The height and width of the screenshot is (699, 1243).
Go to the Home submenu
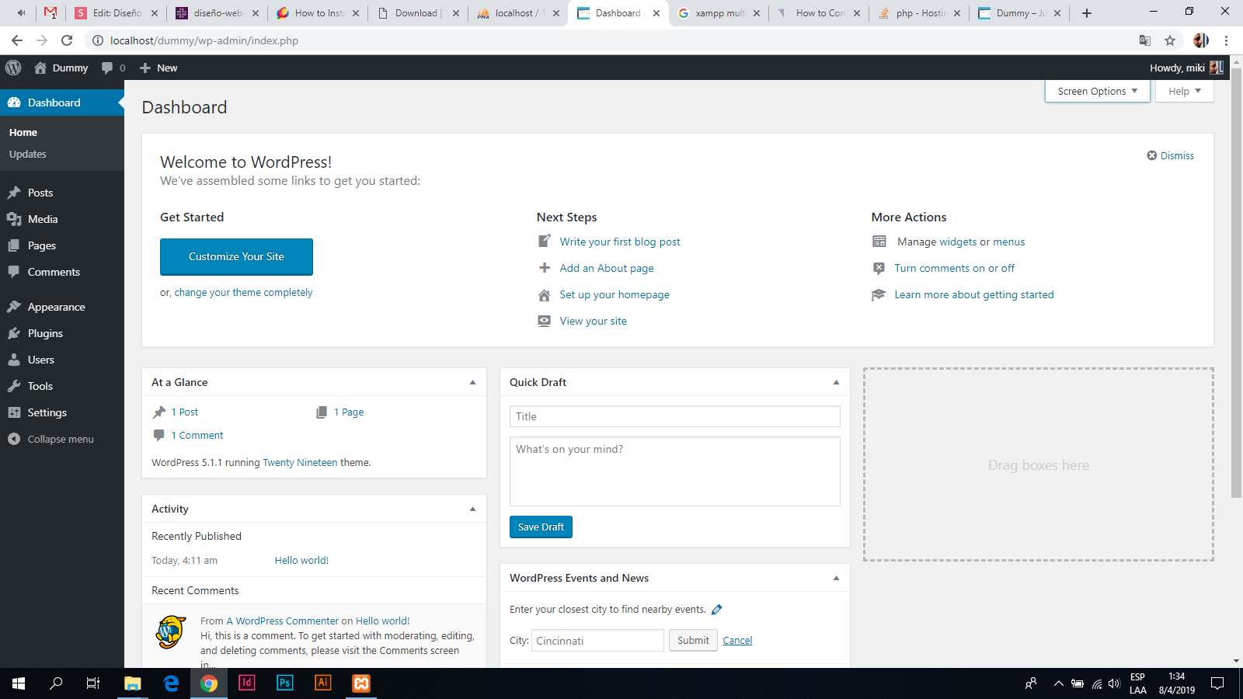23,132
